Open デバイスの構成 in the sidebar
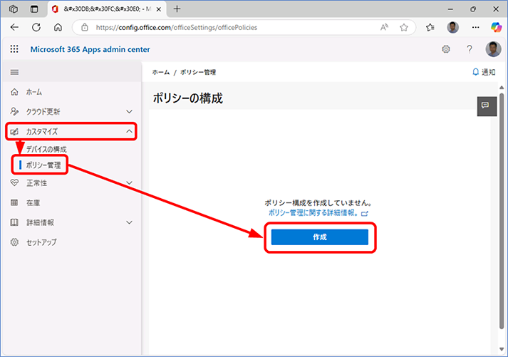 pyautogui.click(x=46, y=150)
